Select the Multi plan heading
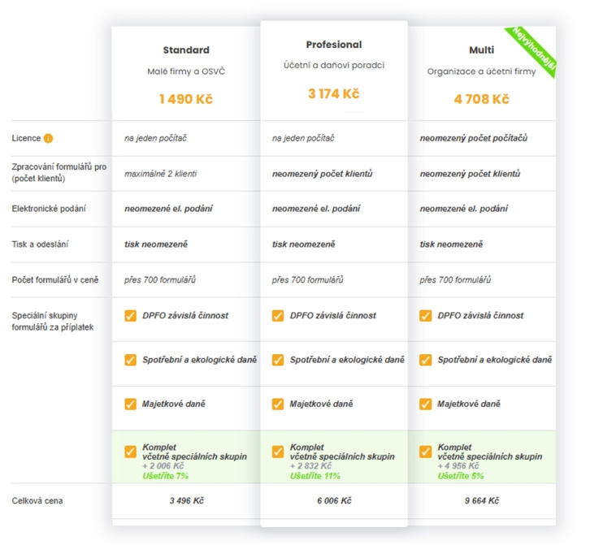The width and height of the screenshot is (590, 545). coord(481,50)
